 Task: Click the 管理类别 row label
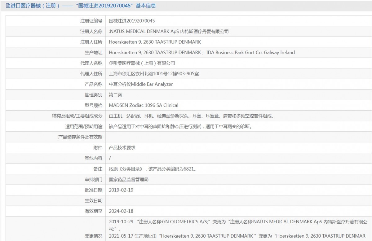point(93,95)
